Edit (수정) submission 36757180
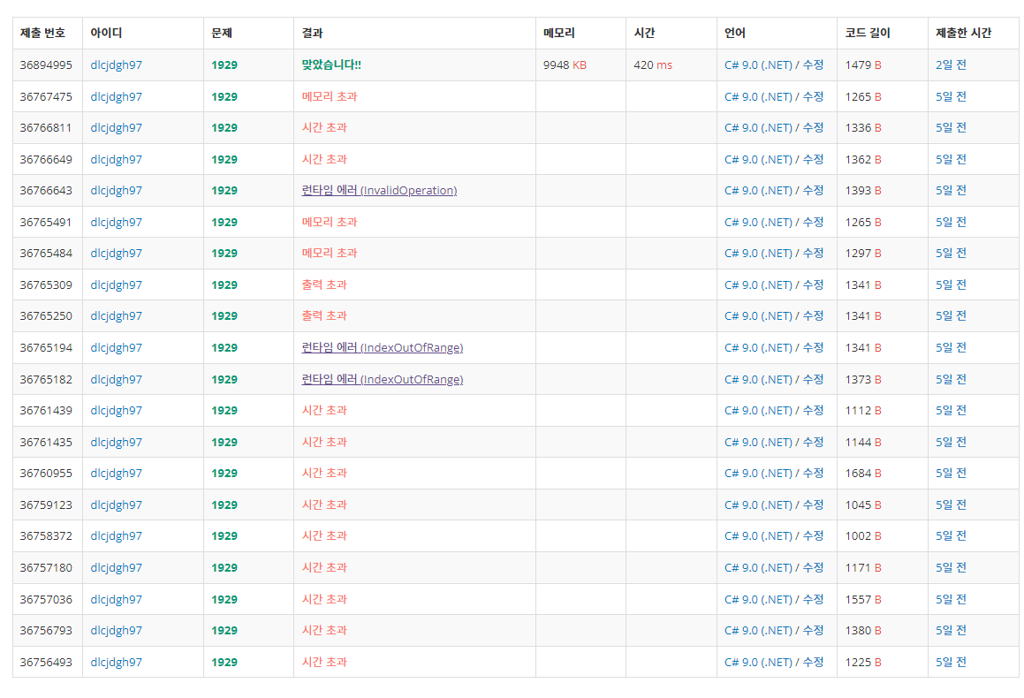The height and width of the screenshot is (698, 1024). 813,567
